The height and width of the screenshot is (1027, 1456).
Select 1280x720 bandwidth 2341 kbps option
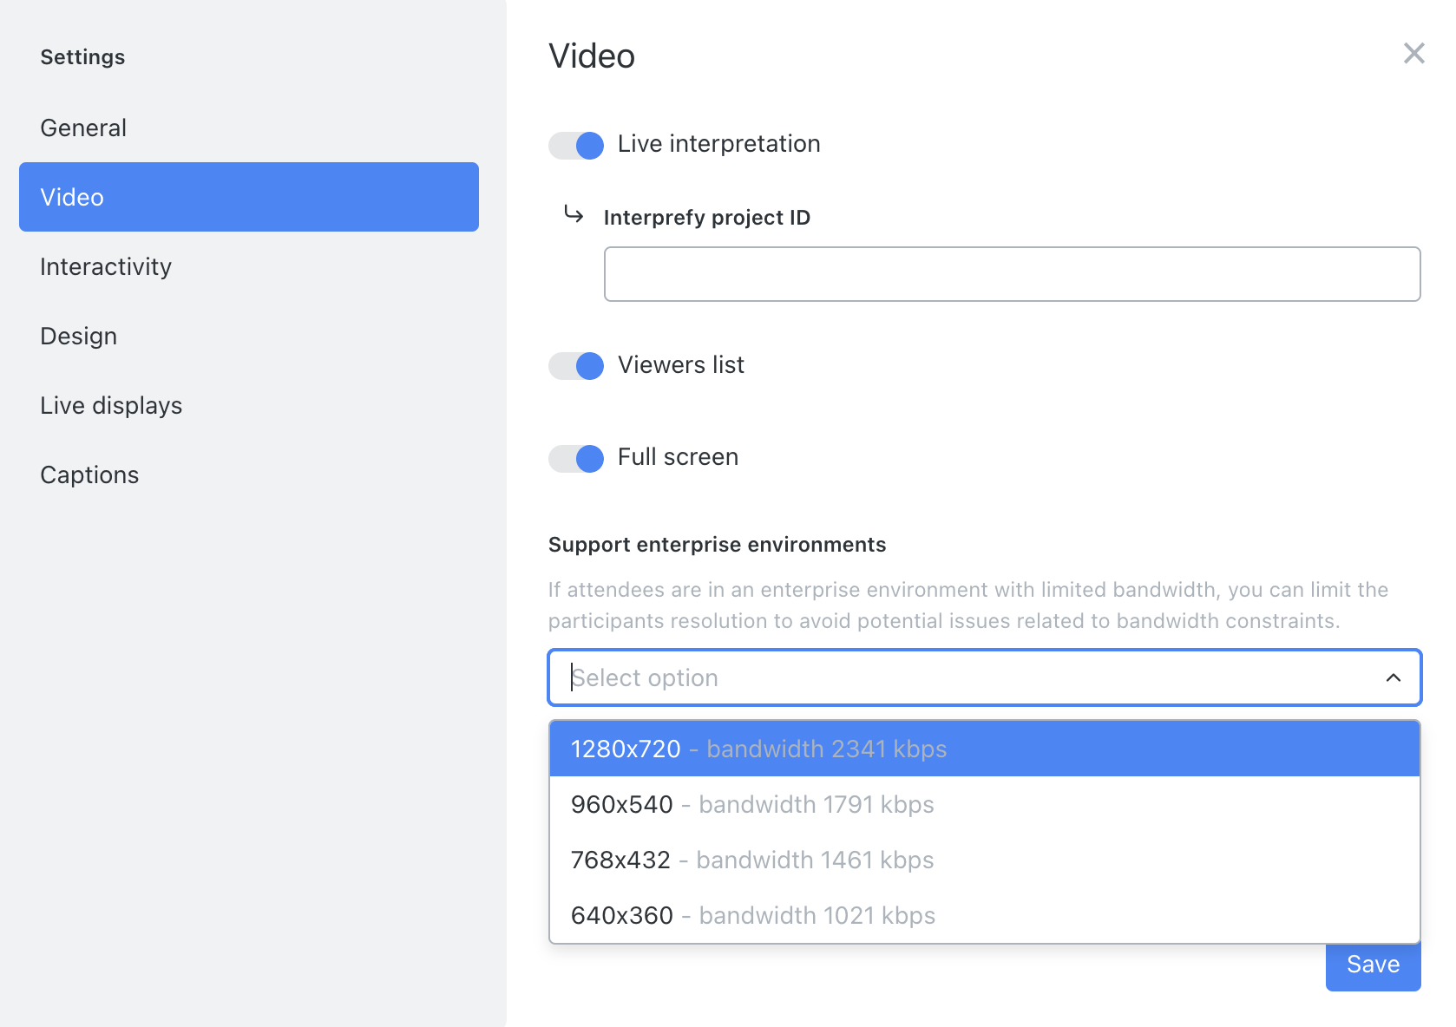758,748
